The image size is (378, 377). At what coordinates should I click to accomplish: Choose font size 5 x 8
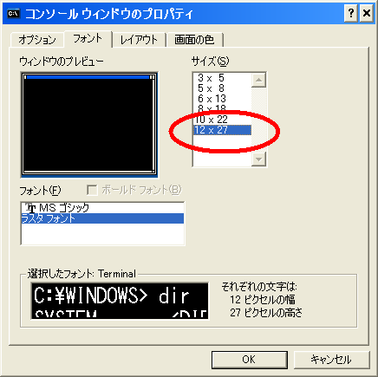(222, 88)
